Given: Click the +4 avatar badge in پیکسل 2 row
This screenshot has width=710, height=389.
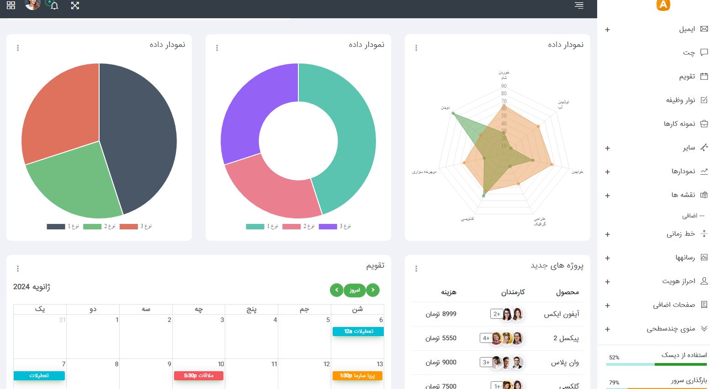Looking at the screenshot, I should 486,338.
